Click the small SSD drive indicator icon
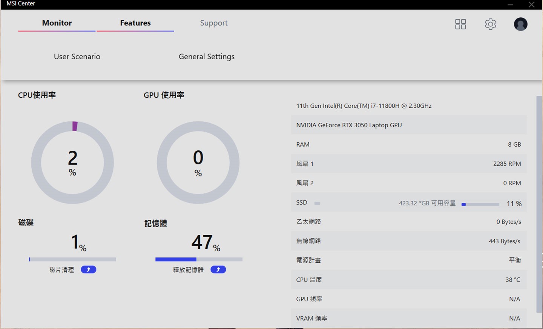 (317, 203)
